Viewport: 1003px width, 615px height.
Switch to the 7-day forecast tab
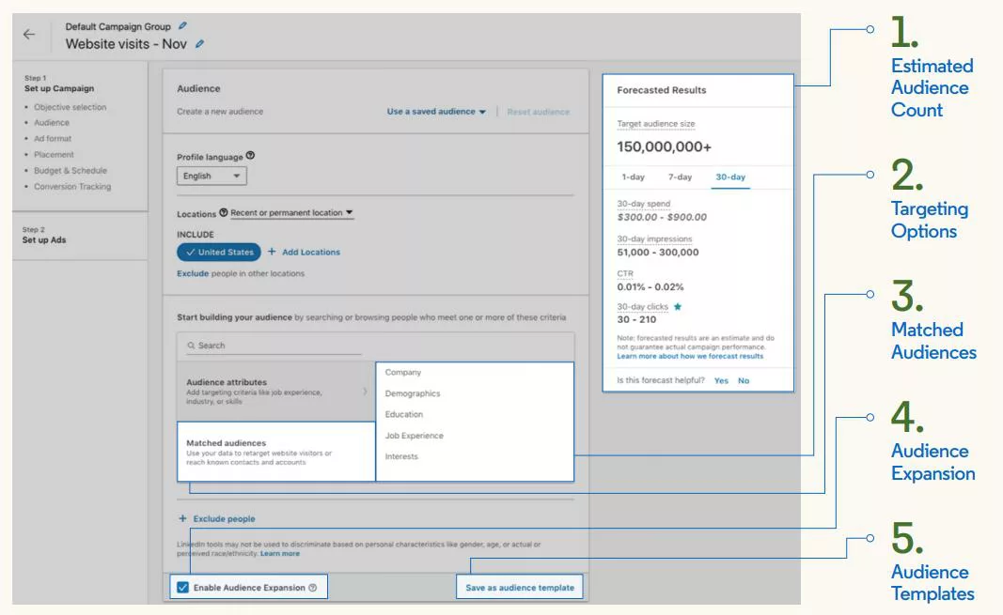coord(680,177)
